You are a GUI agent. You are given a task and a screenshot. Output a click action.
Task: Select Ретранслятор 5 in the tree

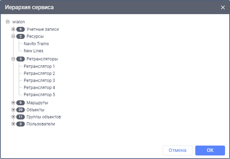[x=39, y=95]
